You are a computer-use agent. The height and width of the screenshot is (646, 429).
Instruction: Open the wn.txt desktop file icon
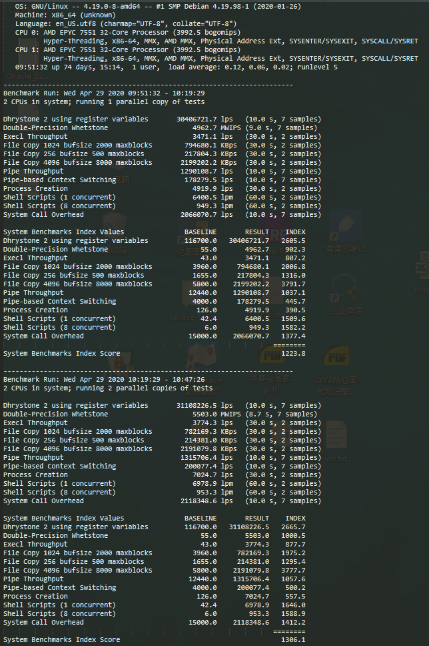click(x=336, y=440)
